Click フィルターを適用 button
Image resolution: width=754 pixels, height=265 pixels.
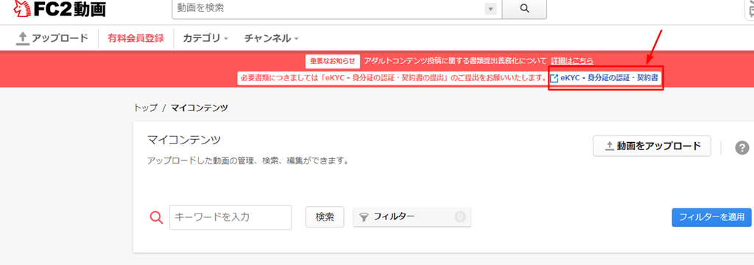[x=711, y=217]
